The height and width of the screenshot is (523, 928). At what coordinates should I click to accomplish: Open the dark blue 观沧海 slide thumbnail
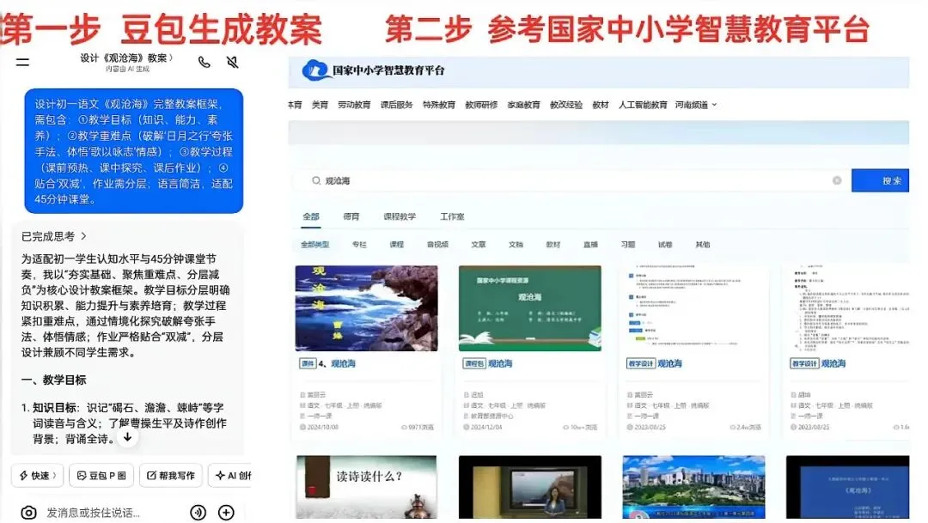click(x=847, y=487)
